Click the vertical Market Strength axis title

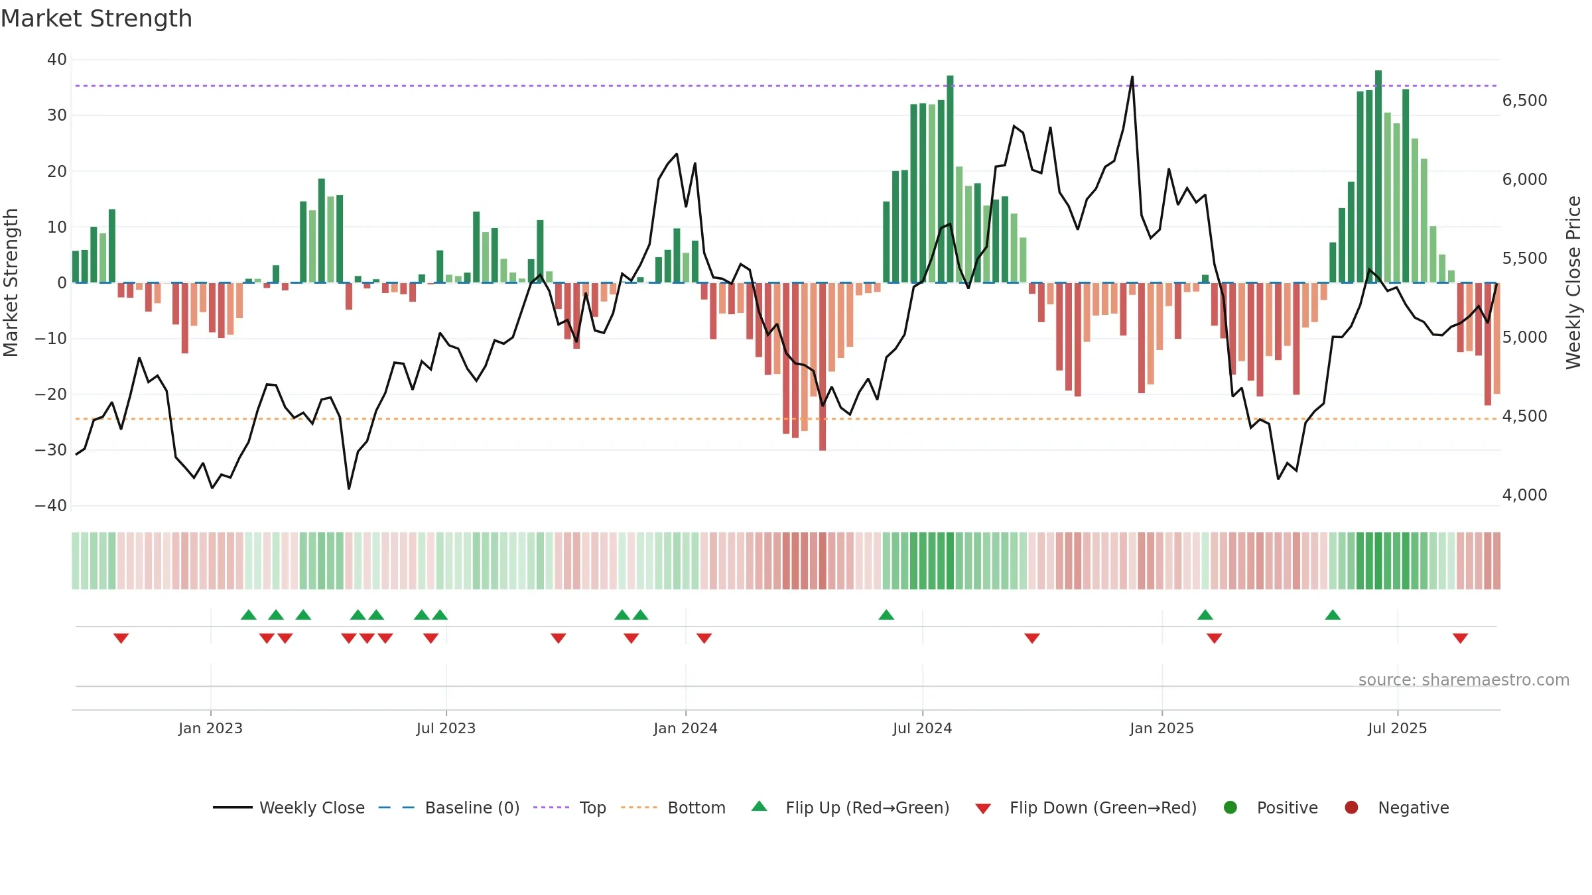point(11,282)
